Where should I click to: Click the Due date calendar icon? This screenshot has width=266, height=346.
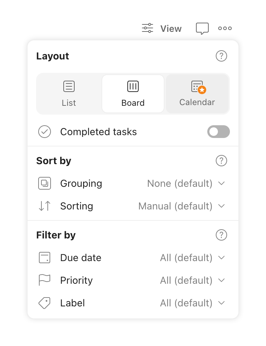click(44, 258)
